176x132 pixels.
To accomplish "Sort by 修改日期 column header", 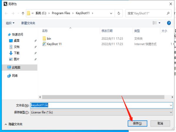I will [x=107, y=31].
